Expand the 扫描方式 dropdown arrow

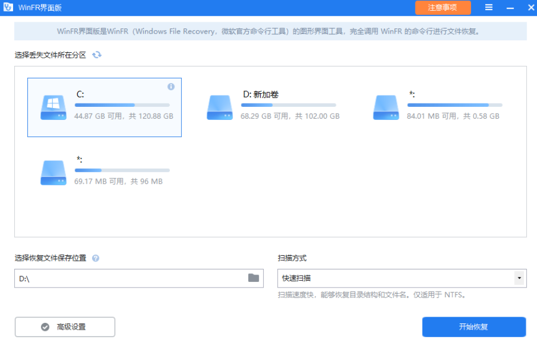519,278
